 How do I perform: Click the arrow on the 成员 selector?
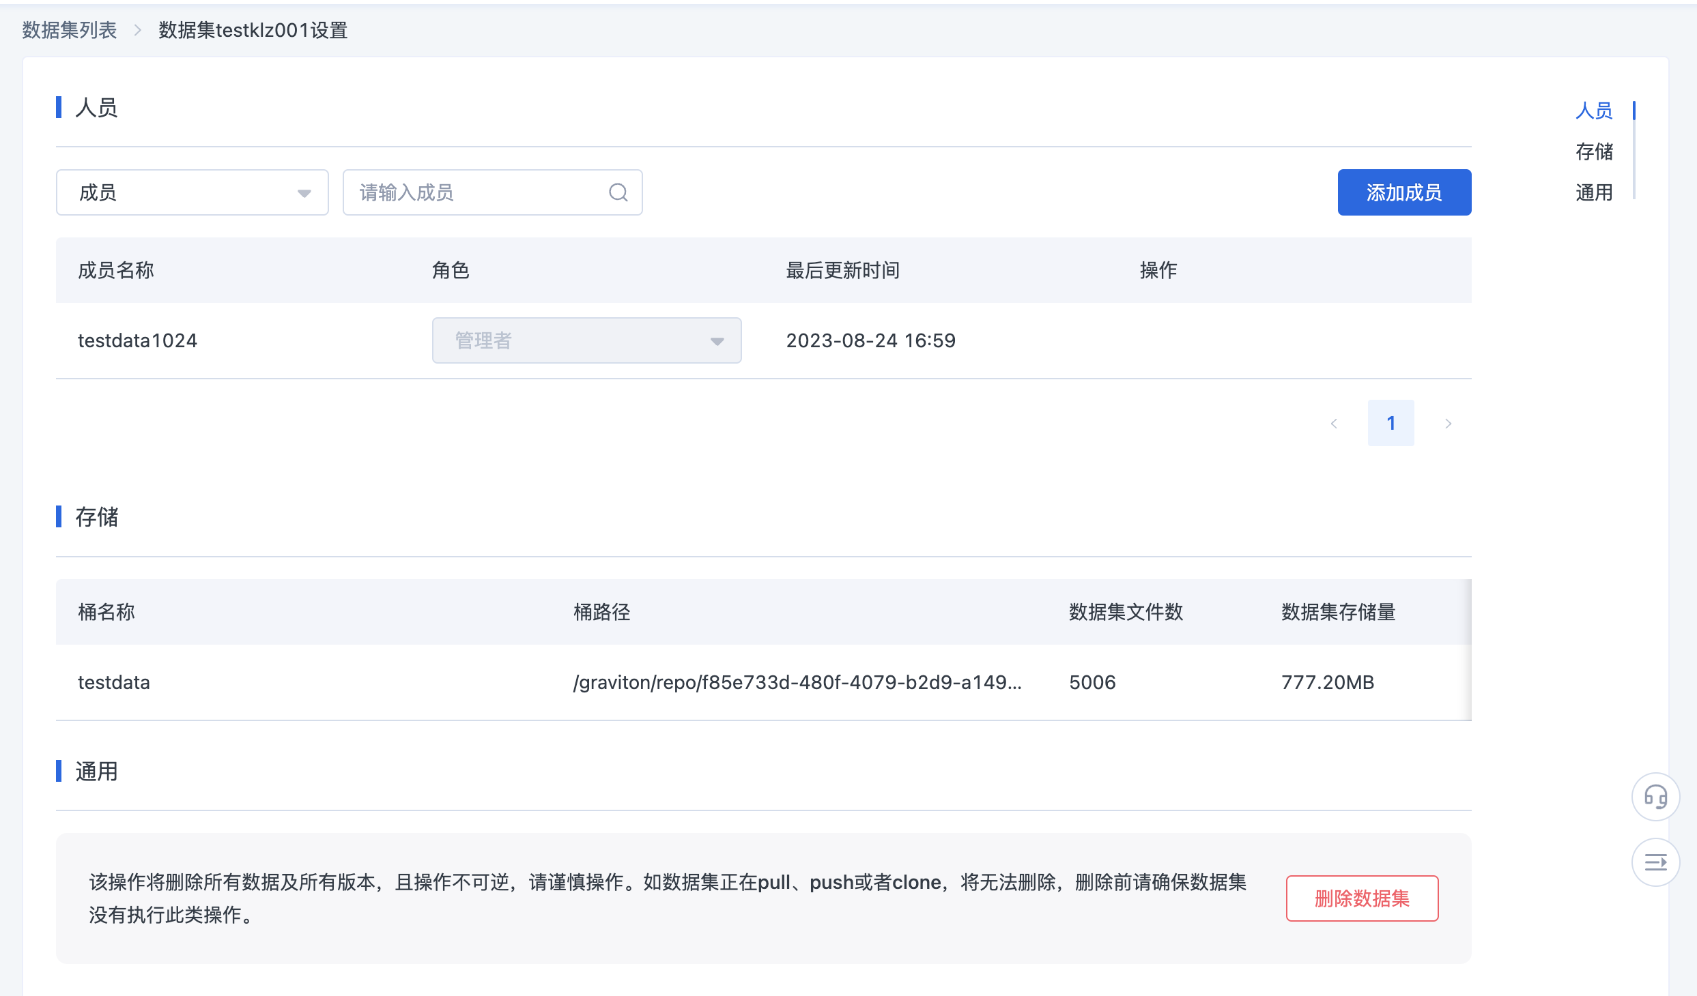pos(304,193)
